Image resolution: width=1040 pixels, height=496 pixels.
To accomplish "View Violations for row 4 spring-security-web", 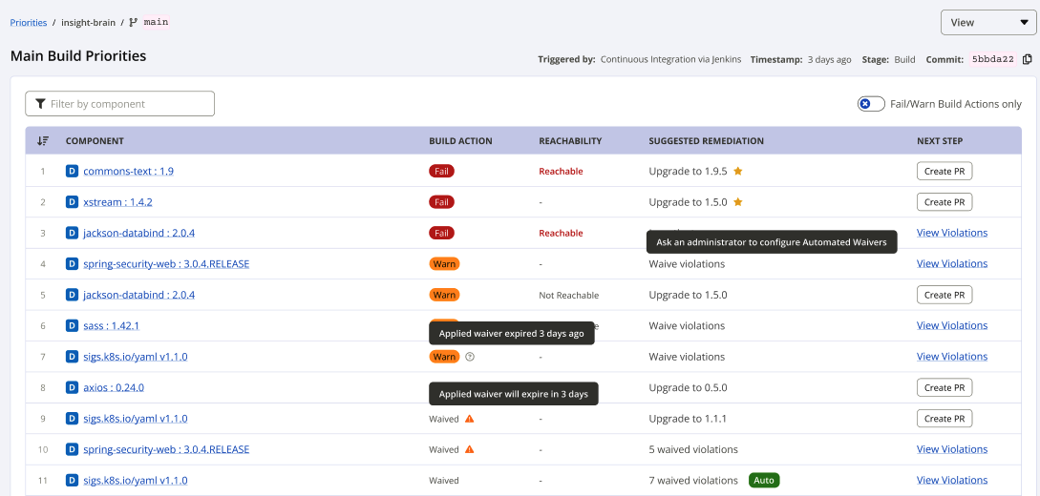I will click(952, 263).
